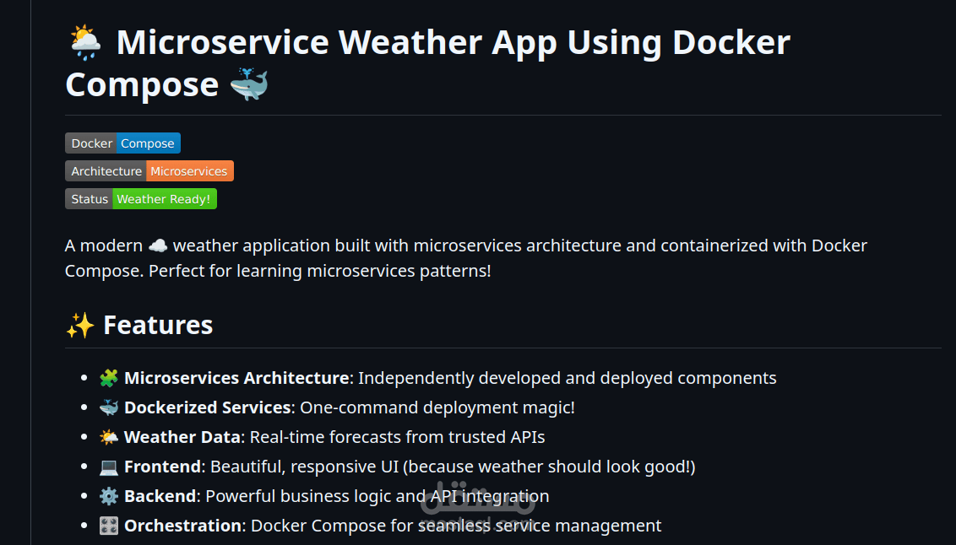Click the bold Dockerized Services list text
Viewport: 956px width, 545px height.
click(205, 407)
